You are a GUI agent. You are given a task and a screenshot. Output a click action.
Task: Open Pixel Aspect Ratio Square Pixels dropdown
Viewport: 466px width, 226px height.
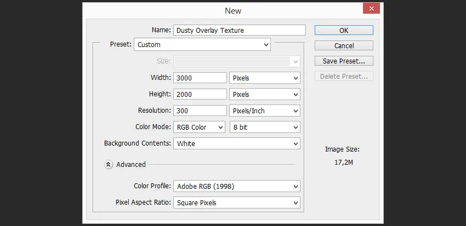pos(237,202)
